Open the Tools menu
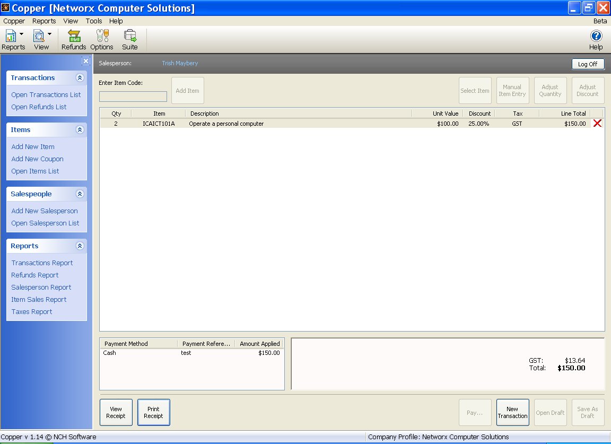This screenshot has width=611, height=444. pyautogui.click(x=93, y=21)
